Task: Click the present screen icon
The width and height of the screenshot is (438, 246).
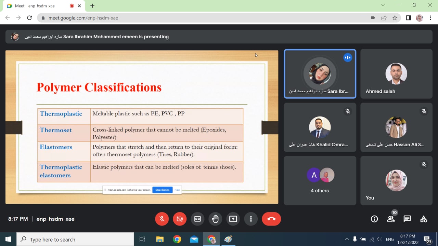Action: click(x=233, y=219)
